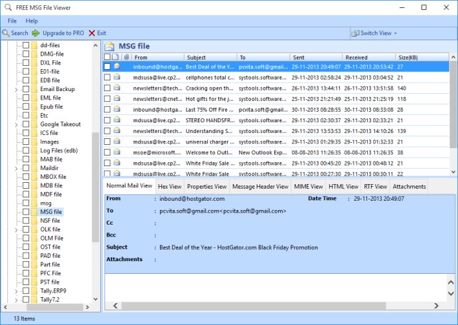Viewport: 458px width, 325px height.
Task: Switch to the Message Header View tab
Action: tap(260, 187)
